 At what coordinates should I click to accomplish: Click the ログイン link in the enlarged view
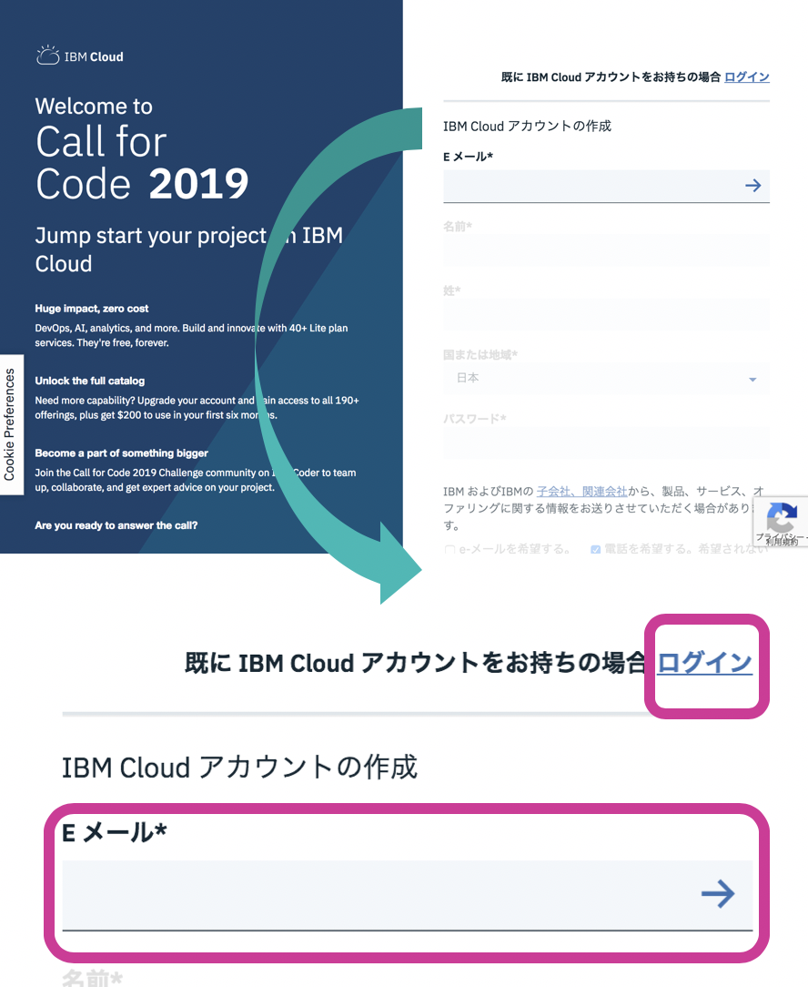pos(705,662)
